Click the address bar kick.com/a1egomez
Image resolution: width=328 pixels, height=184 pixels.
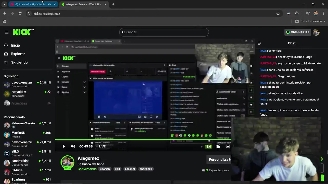pyautogui.click(x=47, y=14)
